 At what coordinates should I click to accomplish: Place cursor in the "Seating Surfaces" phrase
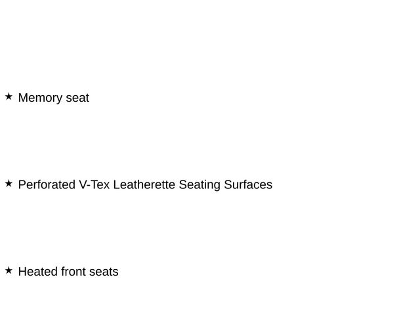(x=223, y=185)
